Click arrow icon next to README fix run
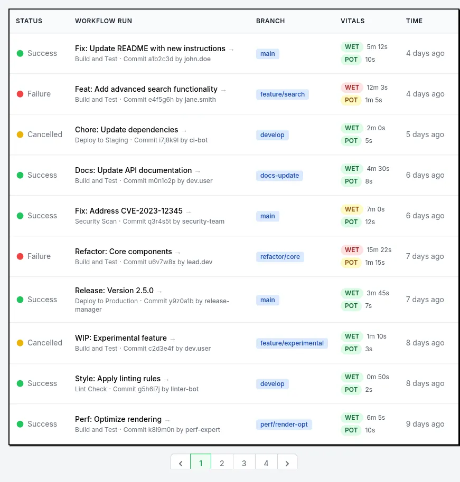Screen dimensions: 460x482 (231, 49)
